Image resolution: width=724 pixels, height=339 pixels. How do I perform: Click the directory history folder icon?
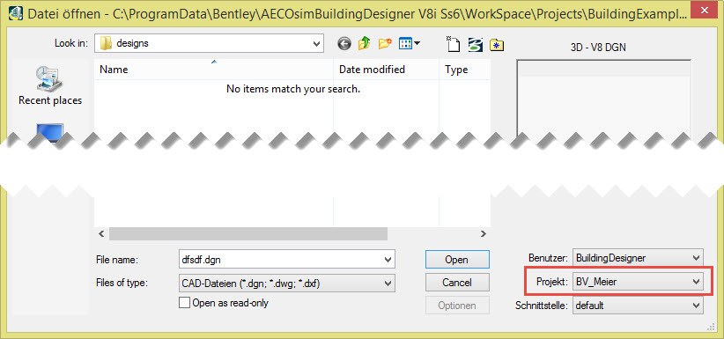click(497, 45)
